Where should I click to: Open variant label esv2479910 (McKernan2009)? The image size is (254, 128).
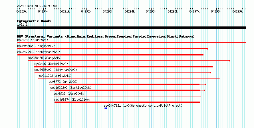39,52
